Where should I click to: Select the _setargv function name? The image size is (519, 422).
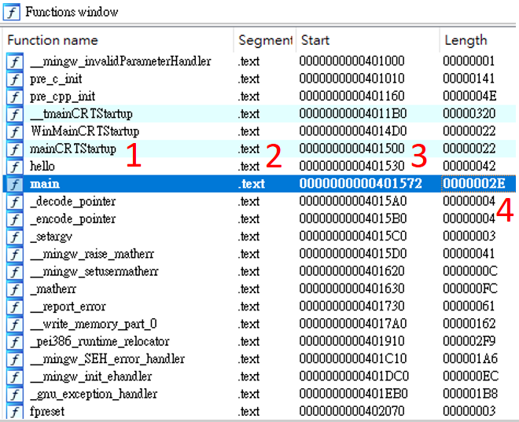(x=51, y=237)
